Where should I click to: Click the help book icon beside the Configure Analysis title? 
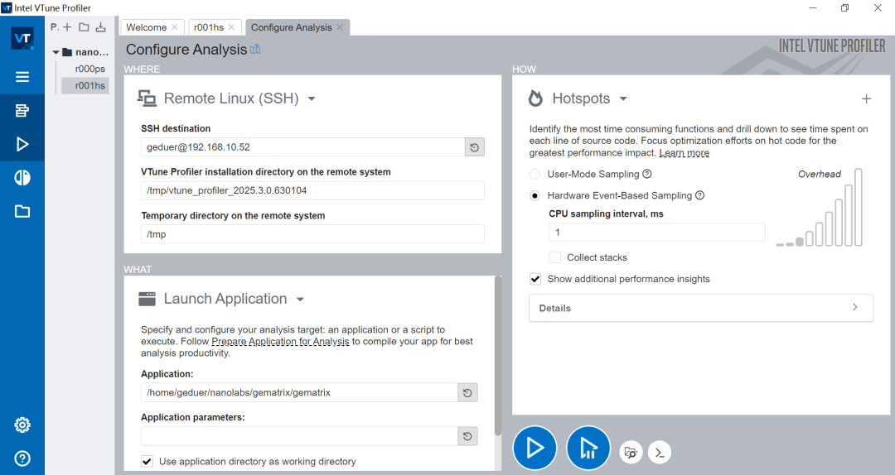click(x=255, y=50)
